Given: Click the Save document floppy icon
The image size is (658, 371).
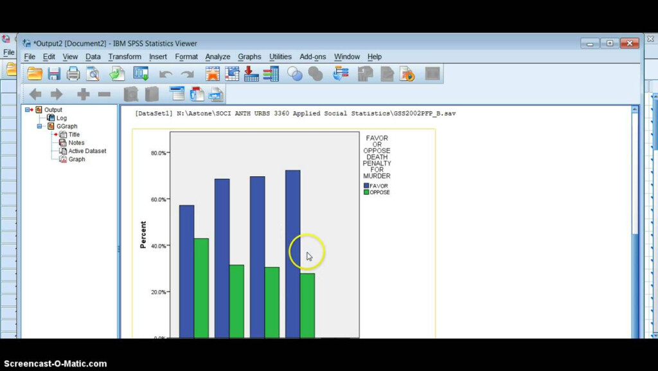Looking at the screenshot, I should [x=54, y=74].
